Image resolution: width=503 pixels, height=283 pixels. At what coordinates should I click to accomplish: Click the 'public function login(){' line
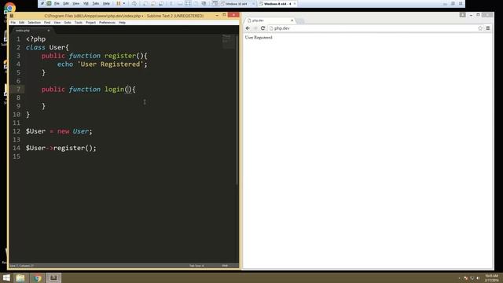pyautogui.click(x=89, y=89)
